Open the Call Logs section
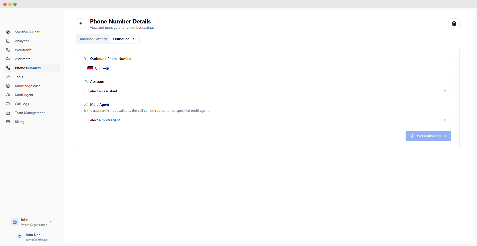477x246 pixels. click(x=22, y=104)
